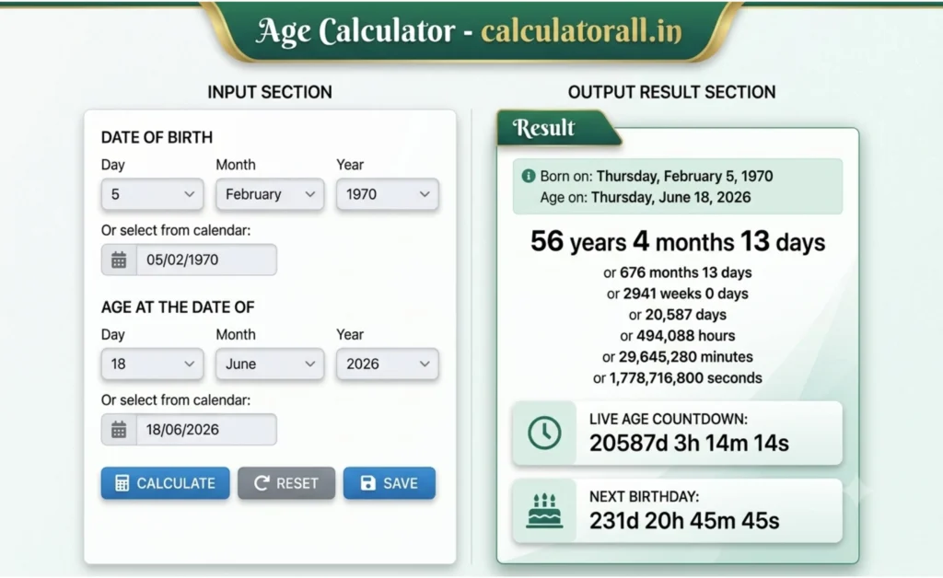Click the 'or 1,778,716,800 seconds' line
The image size is (943, 578).
(x=678, y=378)
